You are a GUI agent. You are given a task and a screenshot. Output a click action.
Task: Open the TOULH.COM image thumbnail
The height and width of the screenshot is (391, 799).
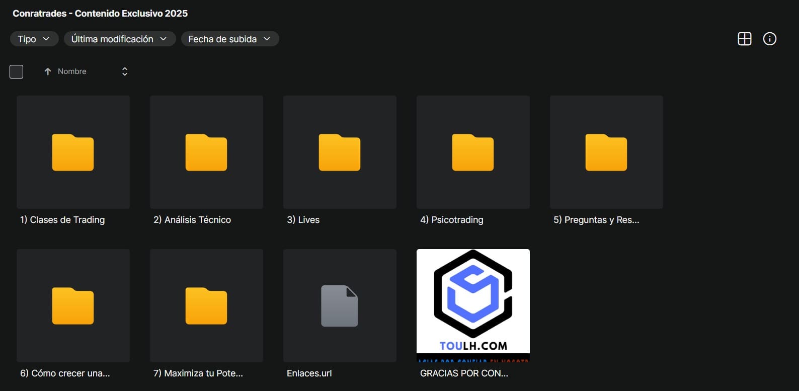pyautogui.click(x=473, y=305)
